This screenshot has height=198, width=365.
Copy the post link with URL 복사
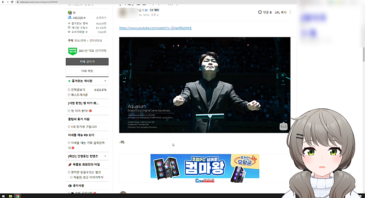pyautogui.click(x=281, y=13)
